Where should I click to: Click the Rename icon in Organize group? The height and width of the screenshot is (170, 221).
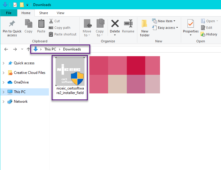[128, 24]
